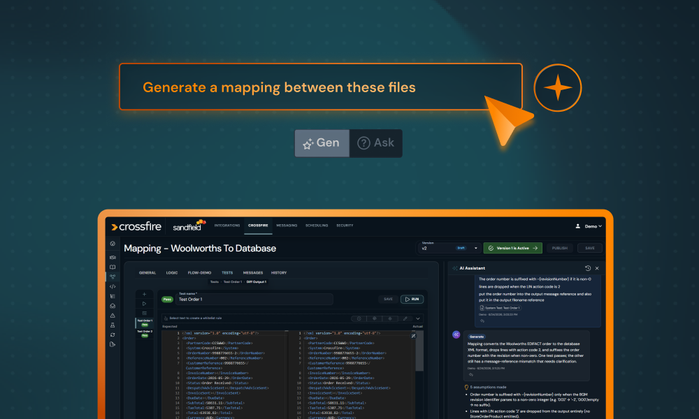
Task: Click the AI assistant avatar icon
Action: click(456, 335)
